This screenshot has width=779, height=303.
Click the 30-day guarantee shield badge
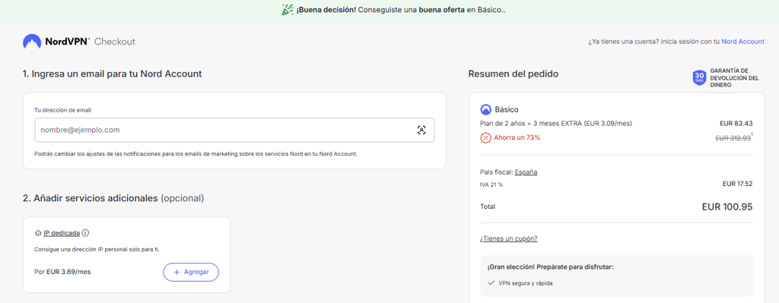pyautogui.click(x=700, y=77)
